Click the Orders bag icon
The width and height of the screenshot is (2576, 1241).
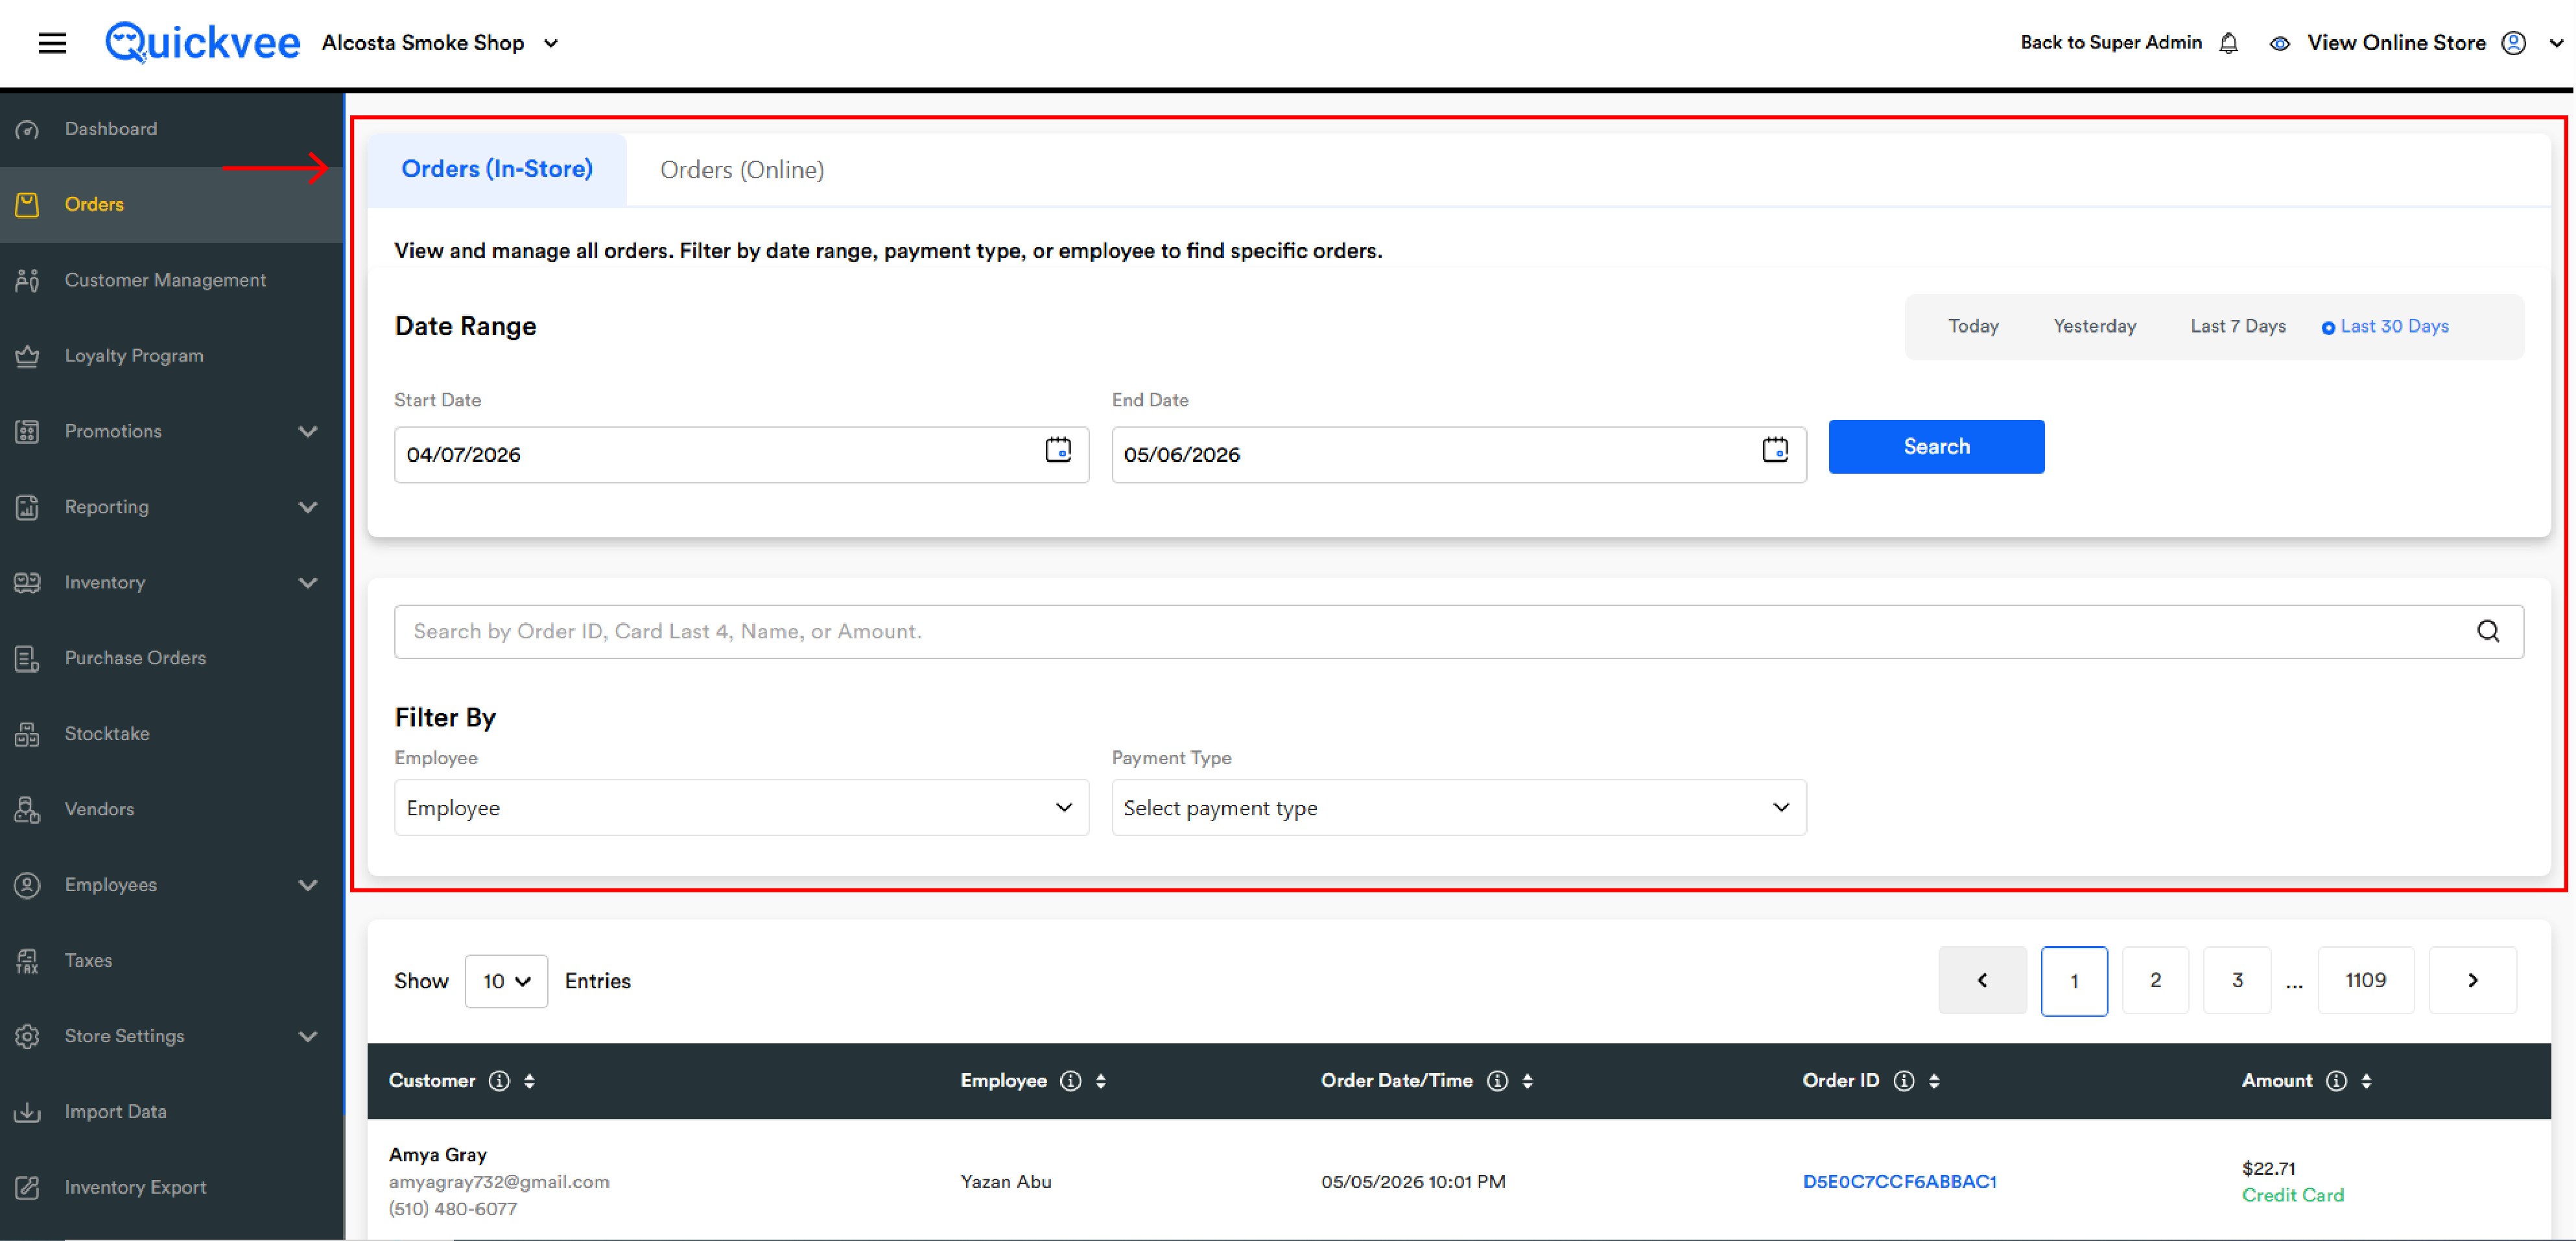[27, 205]
